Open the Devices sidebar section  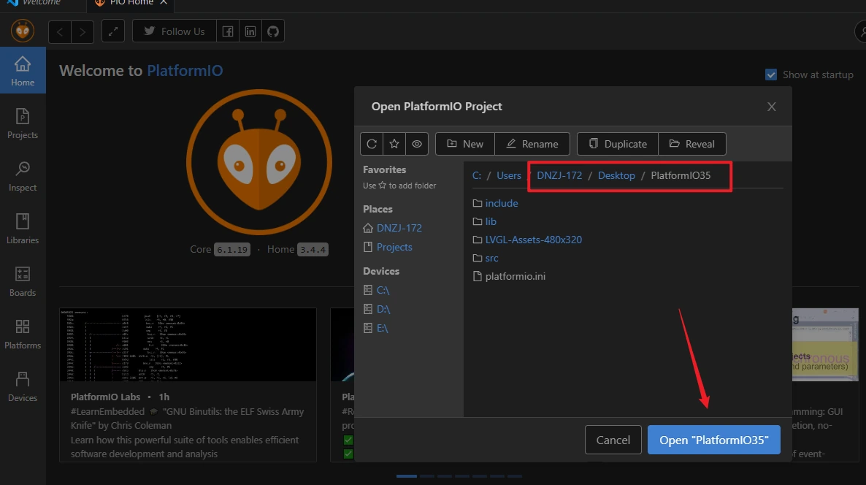[23, 386]
